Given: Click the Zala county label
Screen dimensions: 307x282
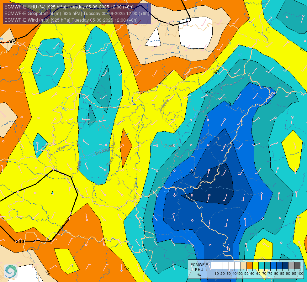Looking at the screenshot, I should 79,164.
